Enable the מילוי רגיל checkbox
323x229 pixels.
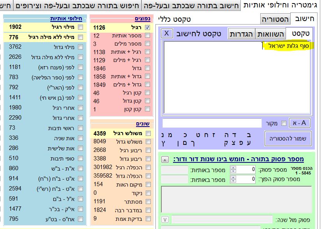80,27
